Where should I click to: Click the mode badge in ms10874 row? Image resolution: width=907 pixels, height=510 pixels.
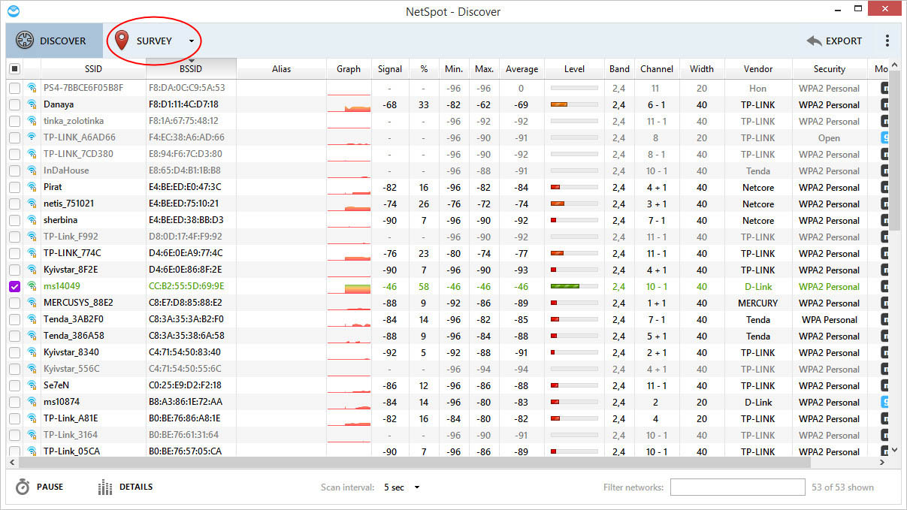(x=885, y=402)
